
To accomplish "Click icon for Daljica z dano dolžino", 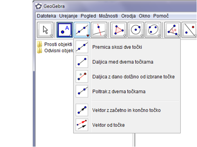I will pyautogui.click(x=82, y=76).
